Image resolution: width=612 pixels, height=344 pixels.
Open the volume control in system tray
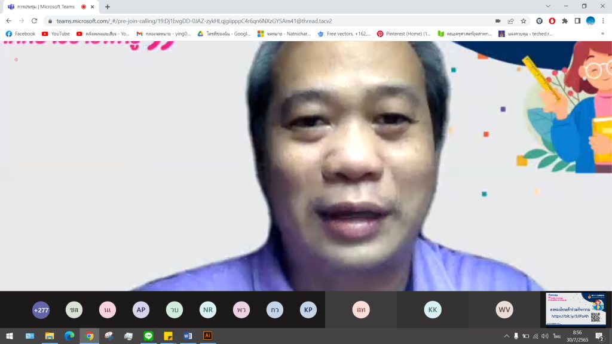[x=545, y=336]
